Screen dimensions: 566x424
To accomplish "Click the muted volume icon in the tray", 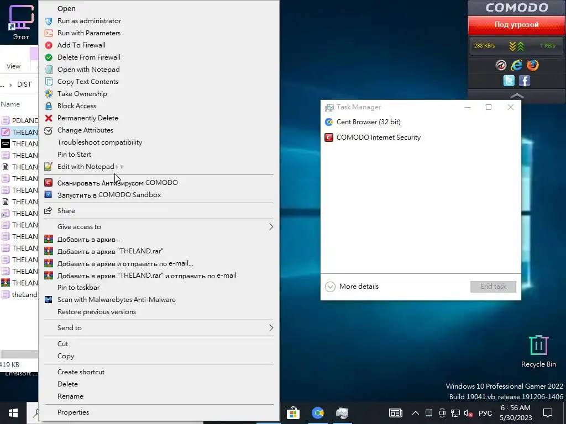I will pos(468,413).
